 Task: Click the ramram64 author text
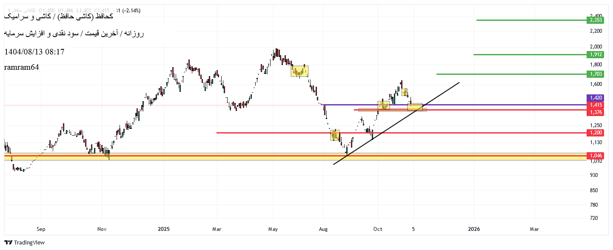tap(22, 67)
